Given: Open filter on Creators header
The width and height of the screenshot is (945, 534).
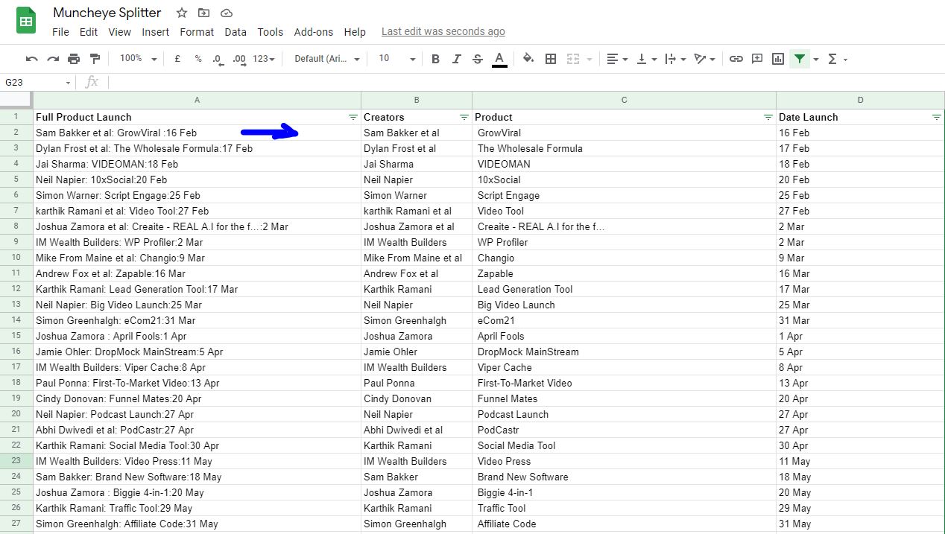Looking at the screenshot, I should coord(464,118).
